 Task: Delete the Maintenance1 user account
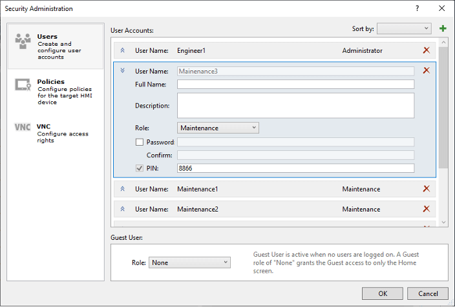(427, 189)
